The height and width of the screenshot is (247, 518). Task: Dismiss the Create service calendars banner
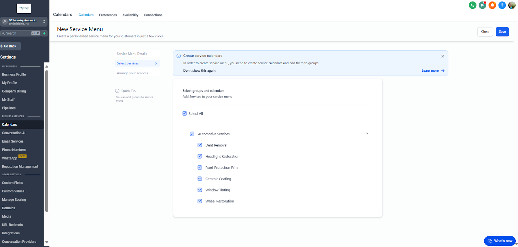tap(443, 56)
